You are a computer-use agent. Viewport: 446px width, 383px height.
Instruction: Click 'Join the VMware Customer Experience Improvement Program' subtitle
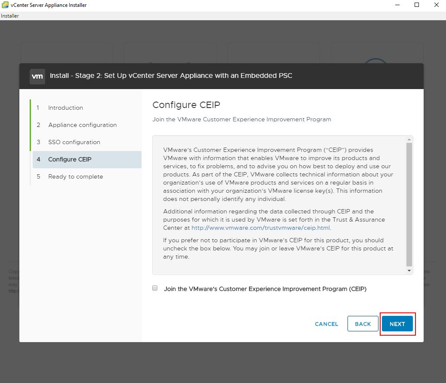[242, 120]
